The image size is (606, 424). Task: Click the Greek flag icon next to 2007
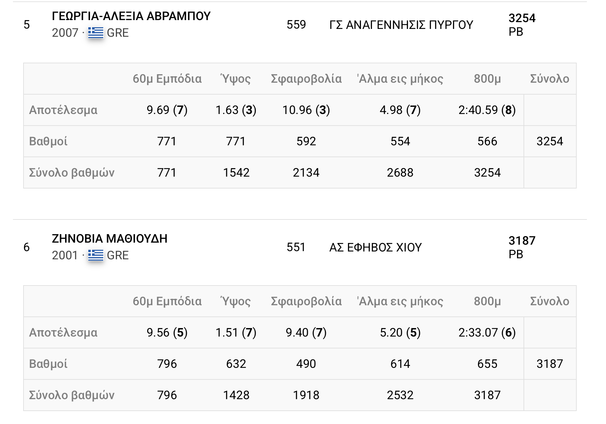coord(95,33)
